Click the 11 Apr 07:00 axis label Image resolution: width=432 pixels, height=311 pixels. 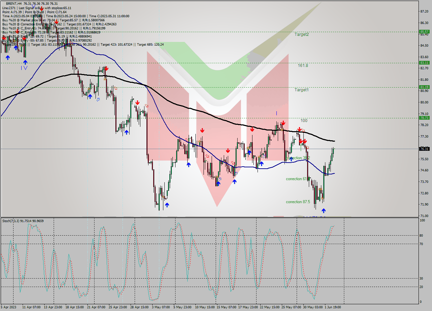(x=30, y=308)
